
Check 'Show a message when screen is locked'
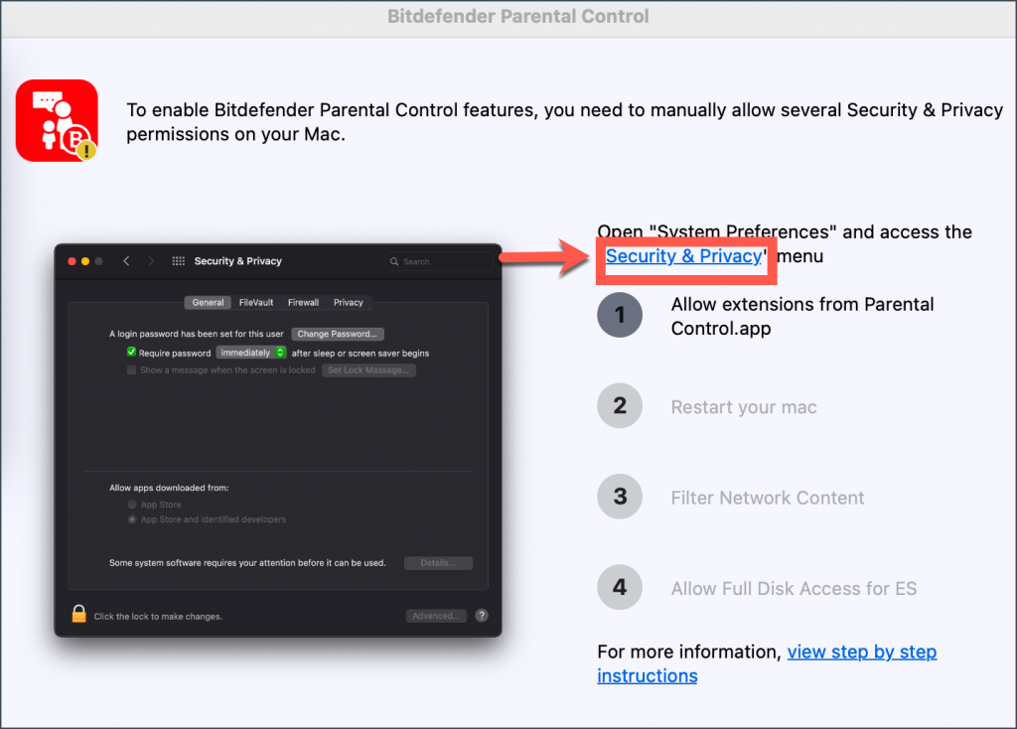coord(130,369)
